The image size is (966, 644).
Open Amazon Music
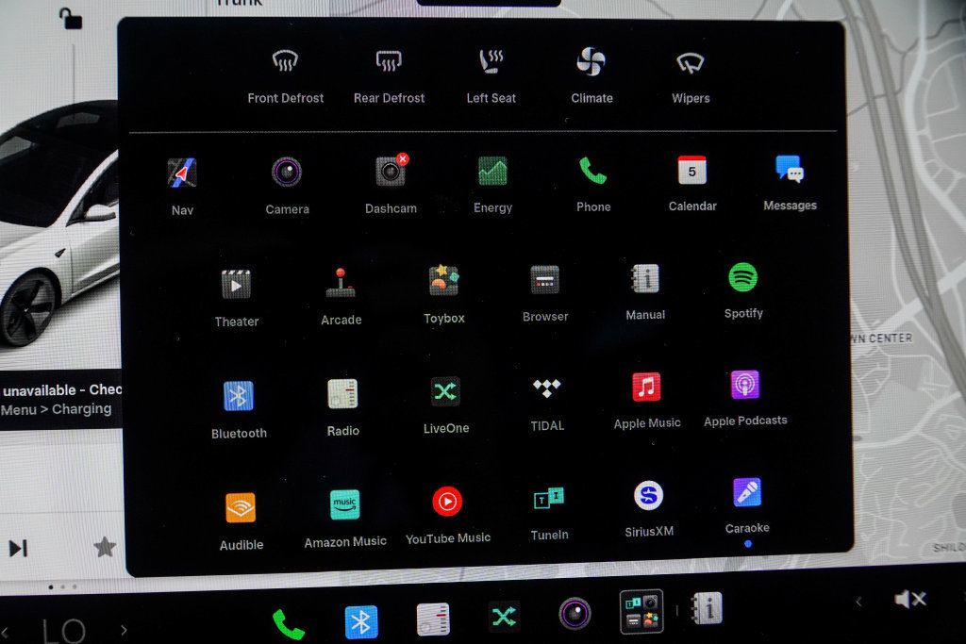coord(345,519)
